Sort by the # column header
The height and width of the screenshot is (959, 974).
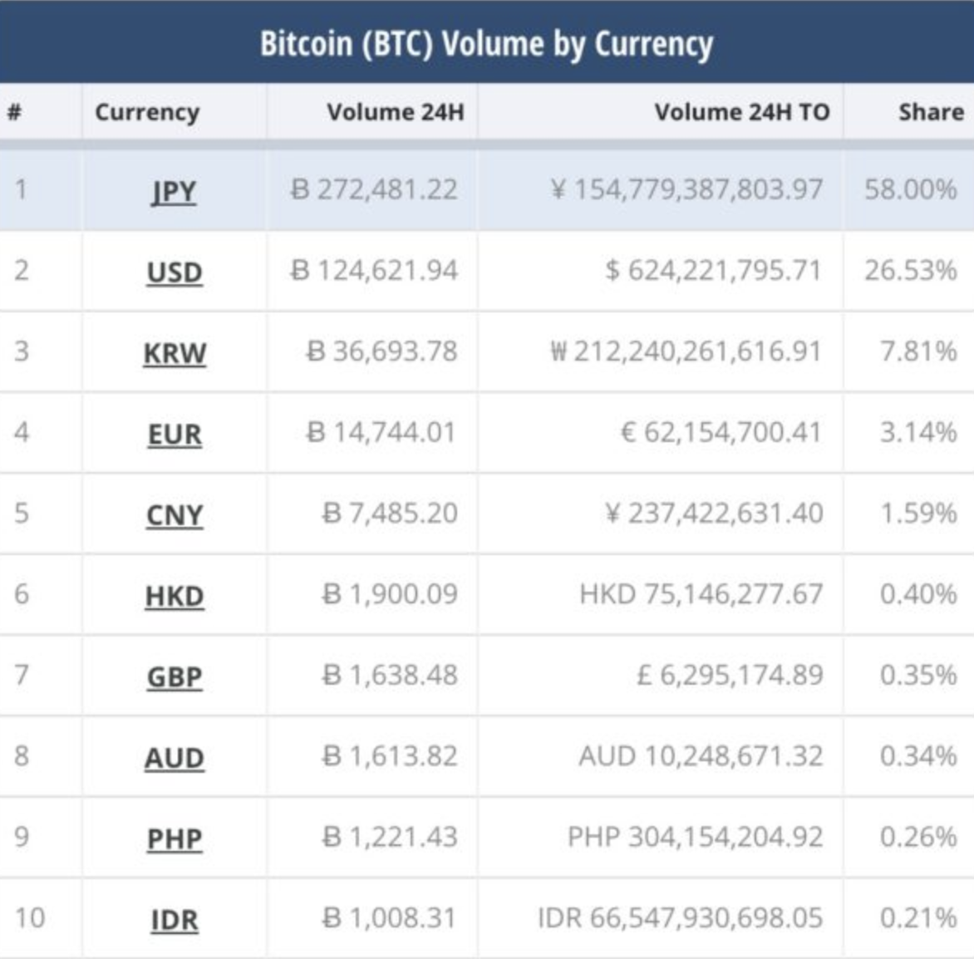[14, 112]
